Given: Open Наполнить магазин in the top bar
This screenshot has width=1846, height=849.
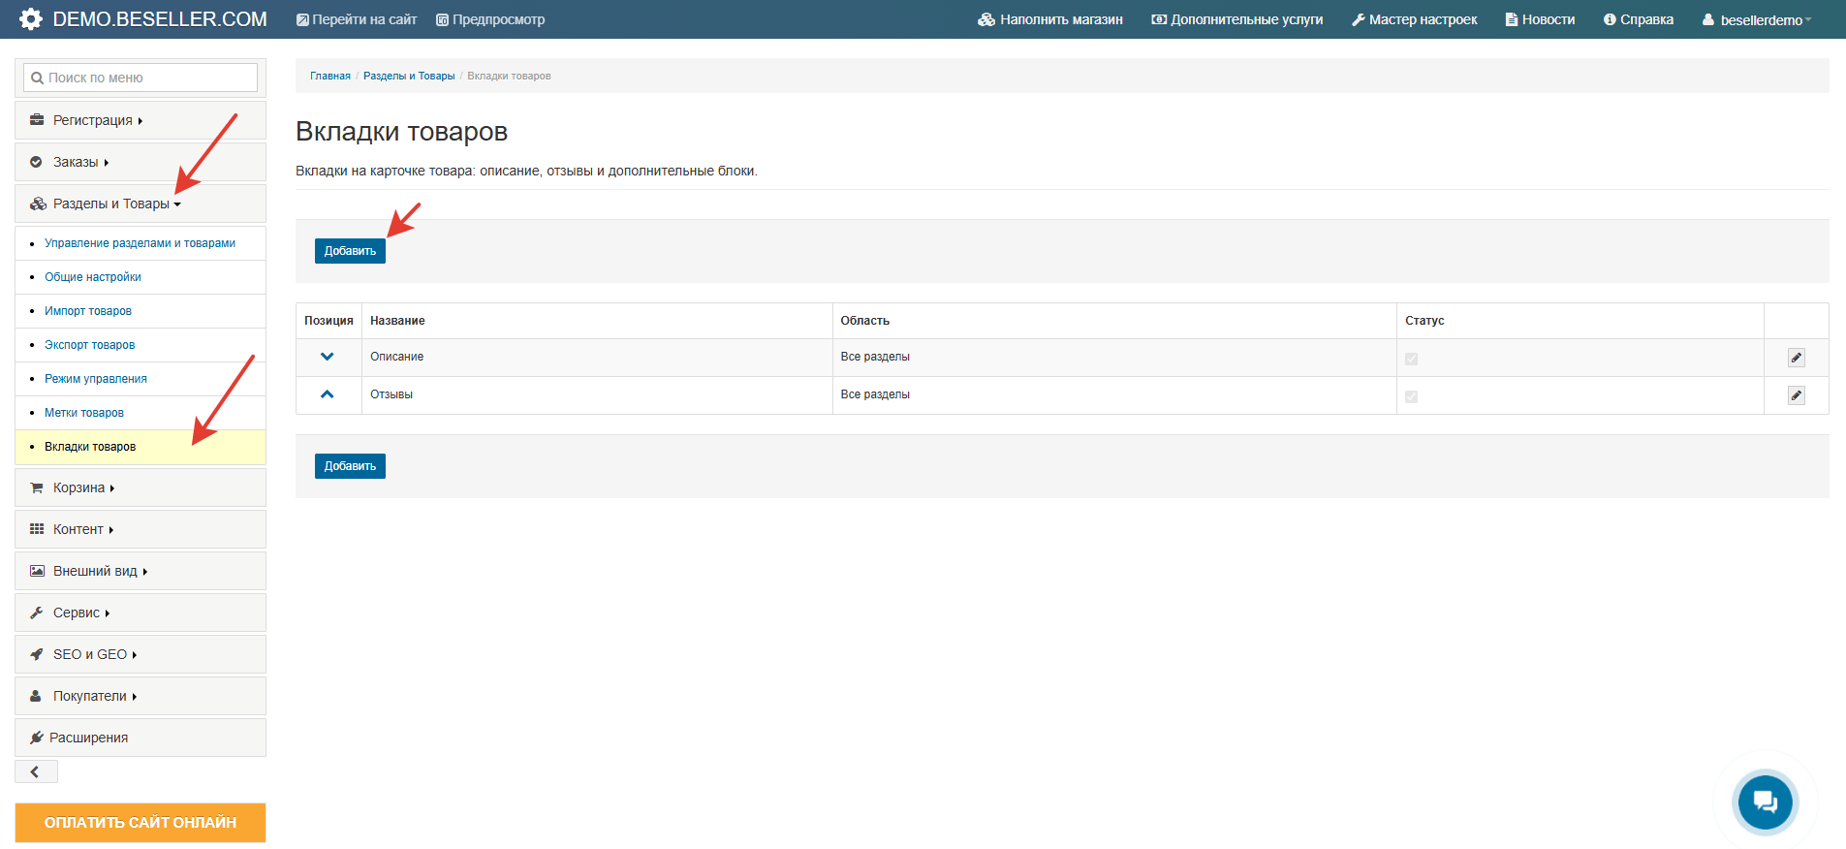Looking at the screenshot, I should pyautogui.click(x=1050, y=19).
